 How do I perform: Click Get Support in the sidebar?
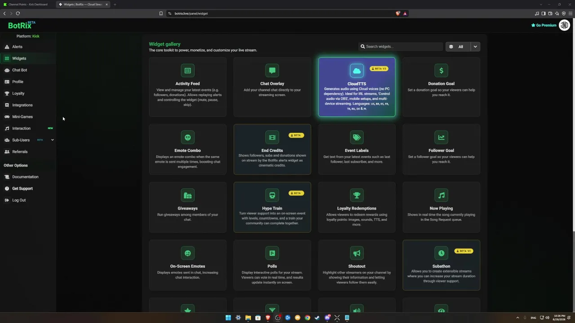pos(22,188)
